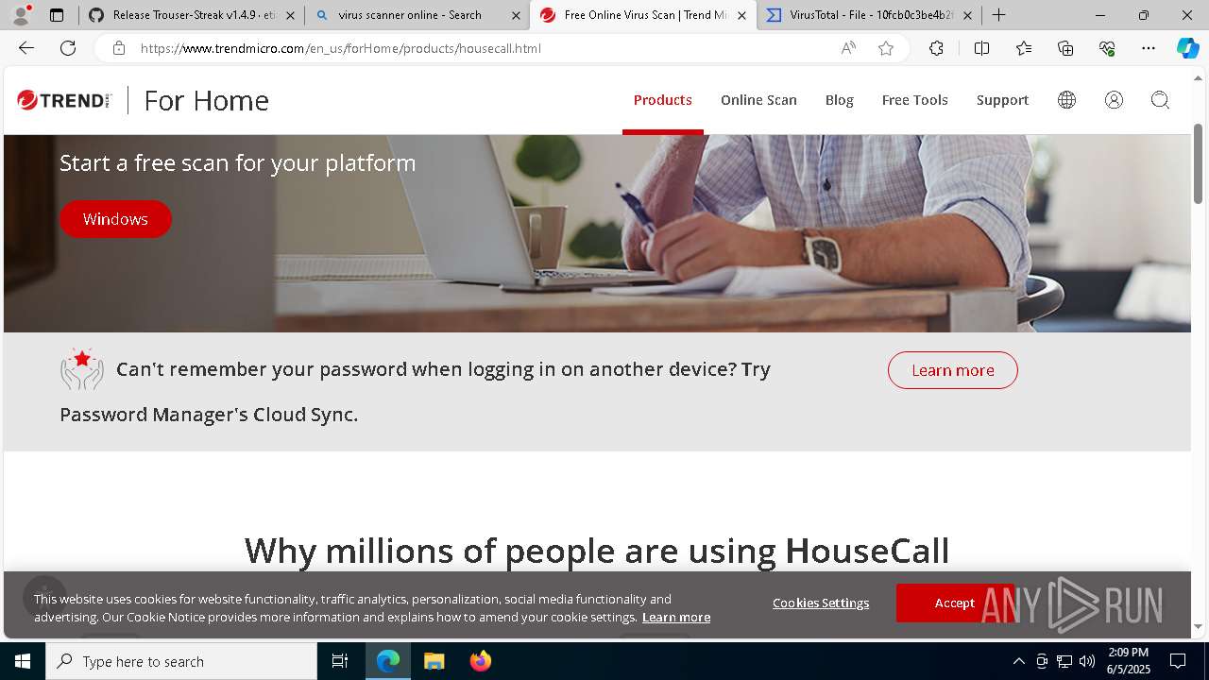The height and width of the screenshot is (680, 1209).
Task: Close the VirusTotal tab
Action: point(967,15)
